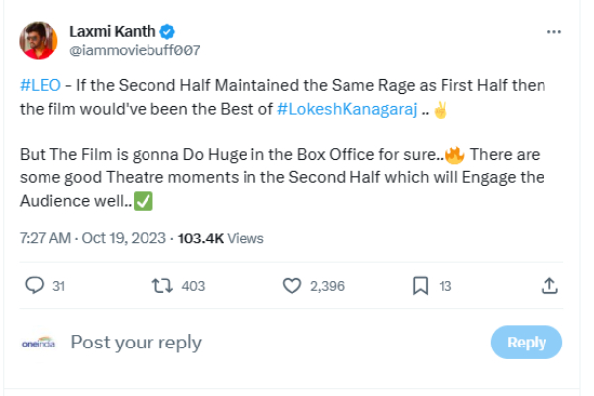Screen dimensions: 594x396
Task: Click the 2,396 likes count number
Action: click(x=327, y=286)
